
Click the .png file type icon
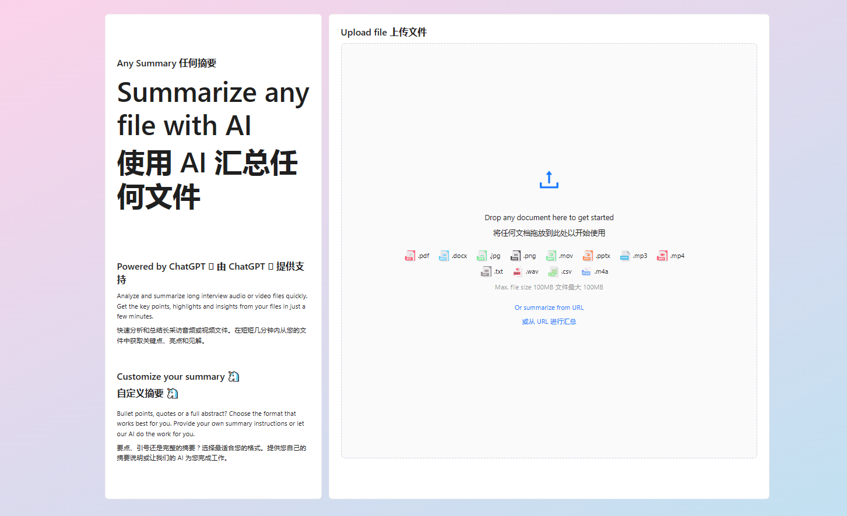point(515,256)
